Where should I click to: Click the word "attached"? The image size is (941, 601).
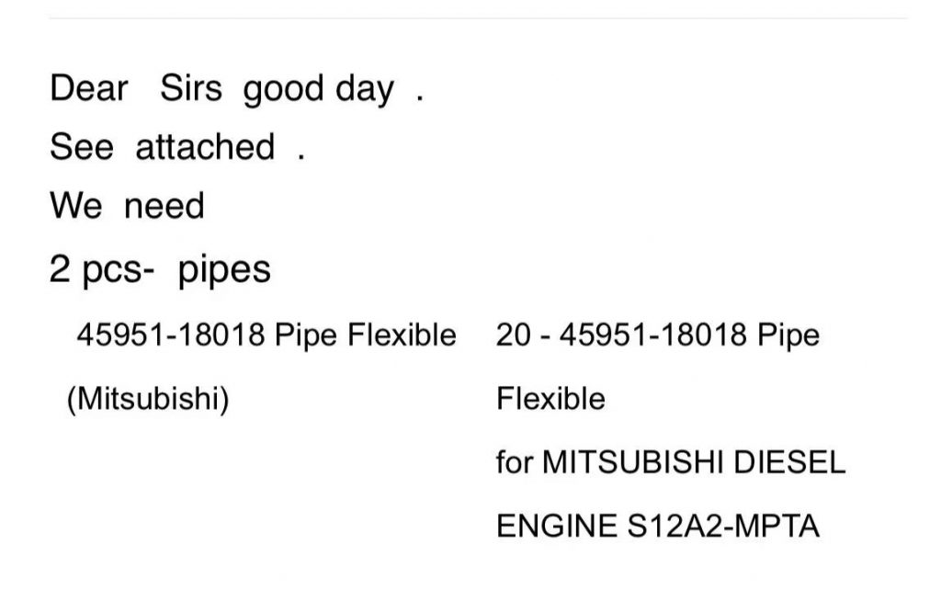(205, 147)
